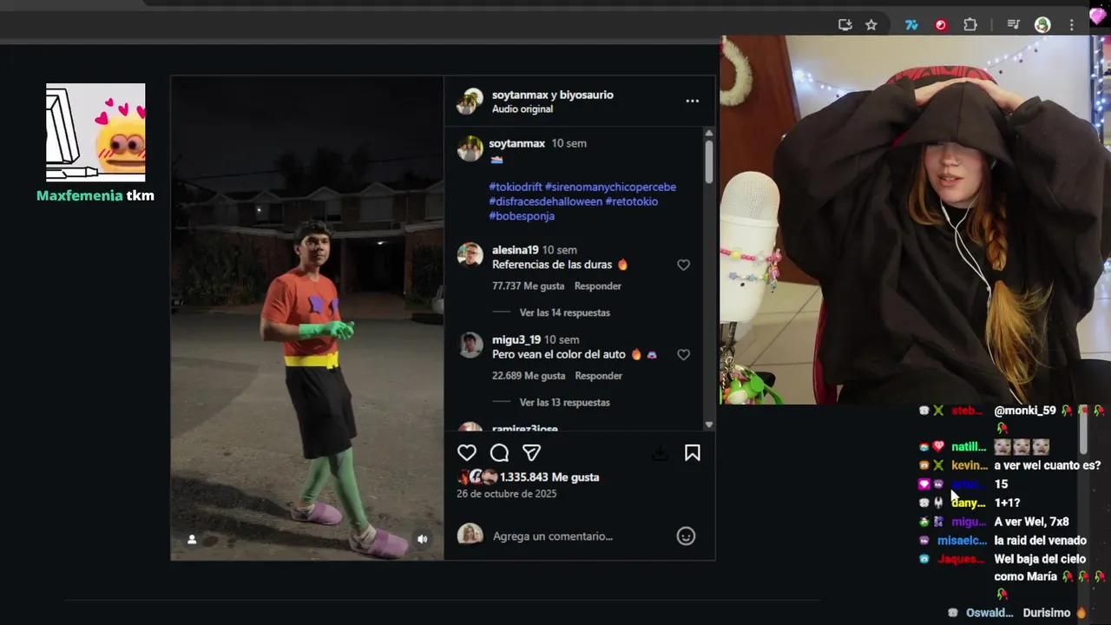Open biyosaurio profile in header
Screen dimensions: 1111x625
tap(586, 95)
